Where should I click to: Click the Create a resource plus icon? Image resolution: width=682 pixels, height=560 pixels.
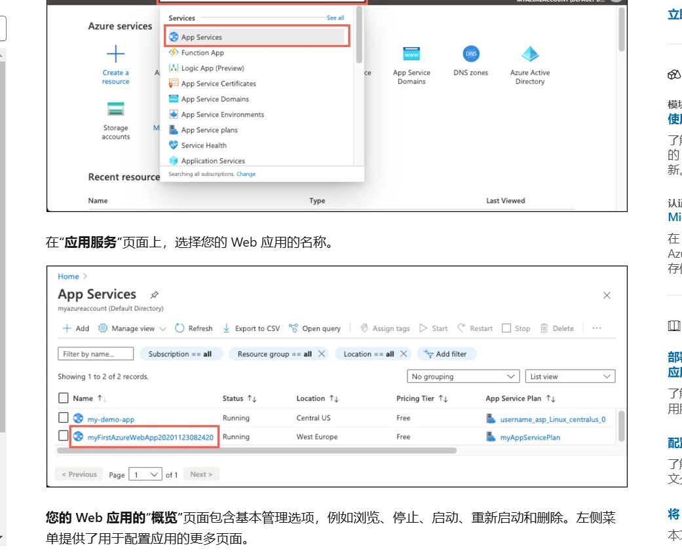pyautogui.click(x=116, y=54)
